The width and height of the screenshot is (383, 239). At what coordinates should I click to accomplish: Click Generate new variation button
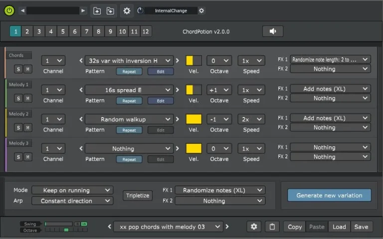click(329, 195)
